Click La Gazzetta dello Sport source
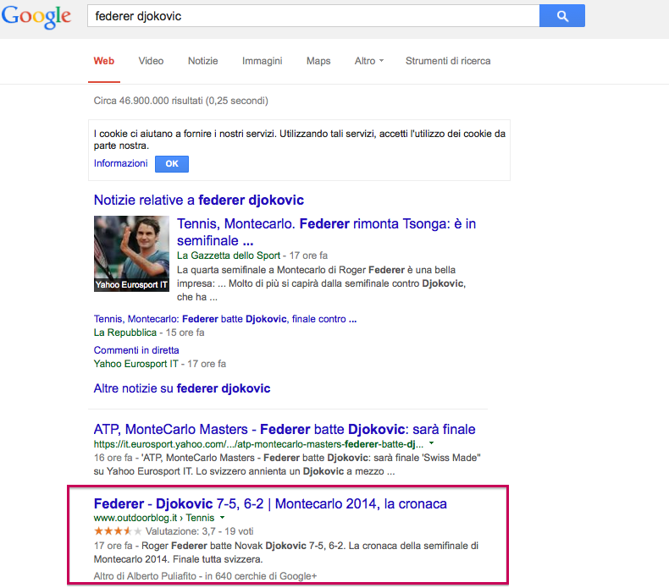The width and height of the screenshot is (669, 588). pyautogui.click(x=229, y=256)
